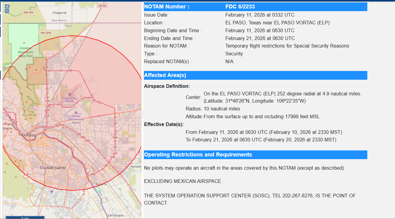The width and height of the screenshot is (395, 219).
Task: Select the Affected Area(s) section header
Action: point(165,75)
